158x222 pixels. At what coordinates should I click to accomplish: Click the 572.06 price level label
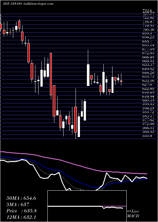pos(148,124)
